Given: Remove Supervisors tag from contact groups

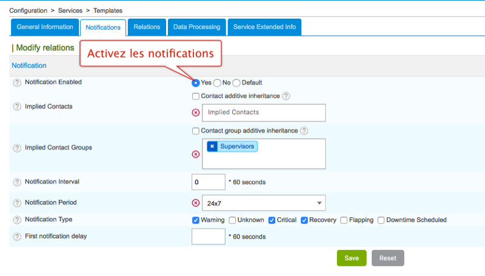Looking at the screenshot, I should [x=212, y=146].
